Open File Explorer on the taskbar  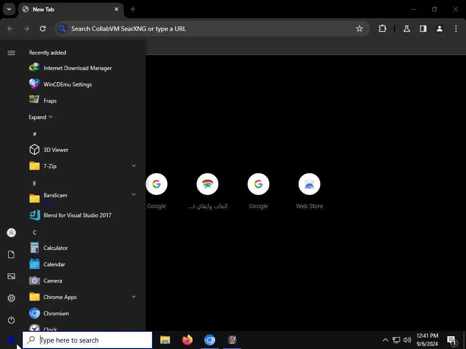[x=165, y=340]
